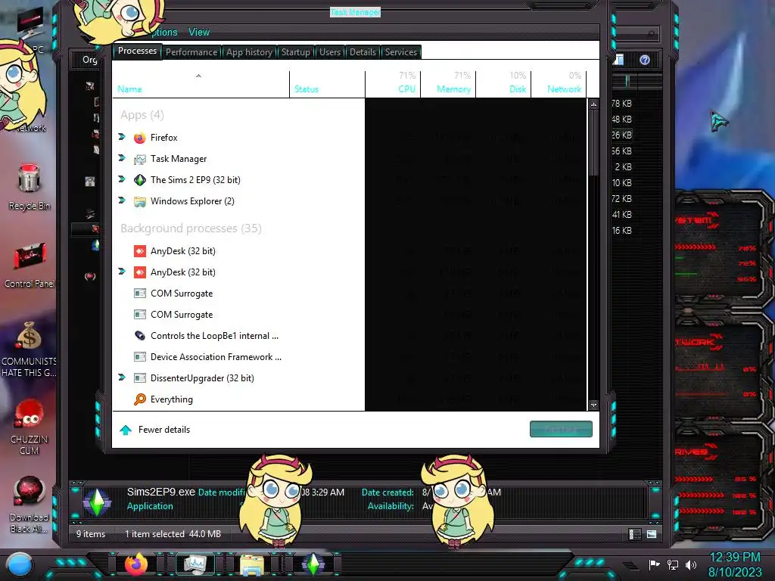Switch to the Details tab
The image size is (775, 581).
click(363, 52)
